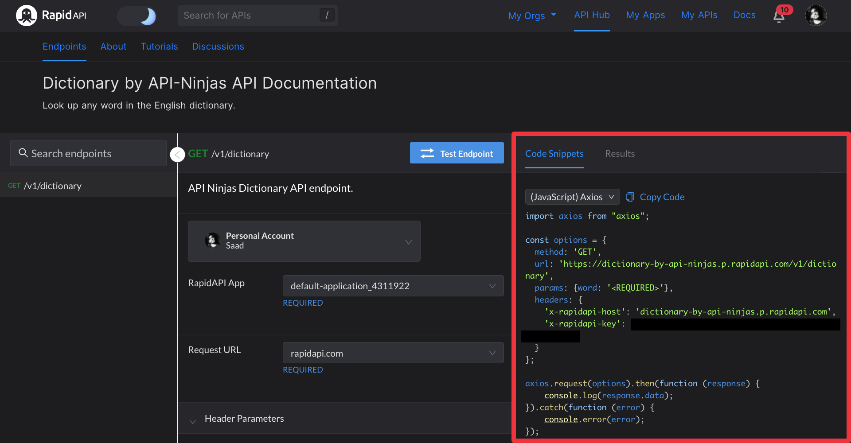Open the Results tab
Screen dimensions: 851x443
(620, 154)
